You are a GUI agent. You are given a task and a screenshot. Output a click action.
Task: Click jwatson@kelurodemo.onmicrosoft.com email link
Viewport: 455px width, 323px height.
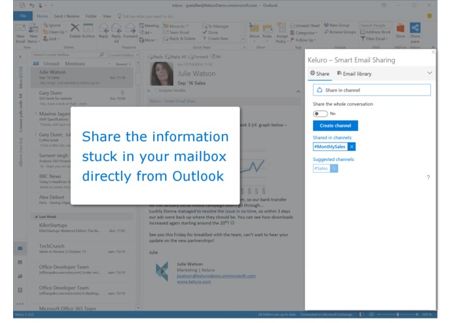216,276
